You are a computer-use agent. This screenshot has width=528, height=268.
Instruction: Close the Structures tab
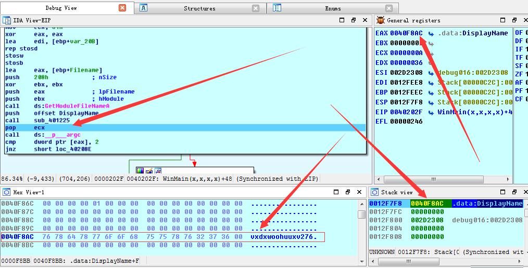pos(256,8)
